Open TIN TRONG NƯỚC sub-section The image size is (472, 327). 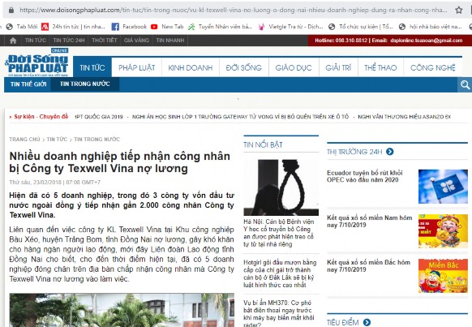pyautogui.click(x=85, y=84)
